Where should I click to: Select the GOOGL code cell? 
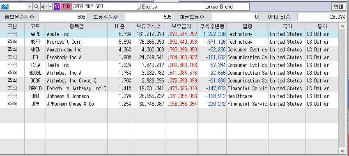pos(35,73)
